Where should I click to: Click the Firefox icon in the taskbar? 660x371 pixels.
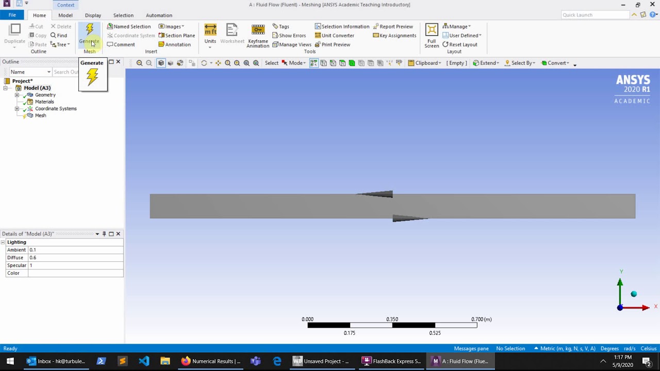point(186,361)
